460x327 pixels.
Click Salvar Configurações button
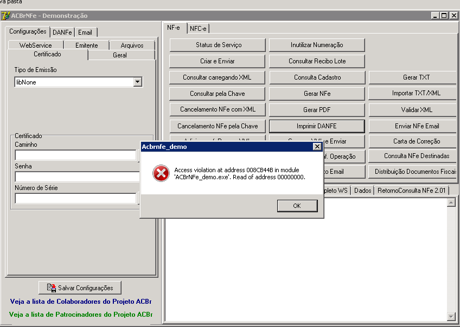[x=80, y=288]
